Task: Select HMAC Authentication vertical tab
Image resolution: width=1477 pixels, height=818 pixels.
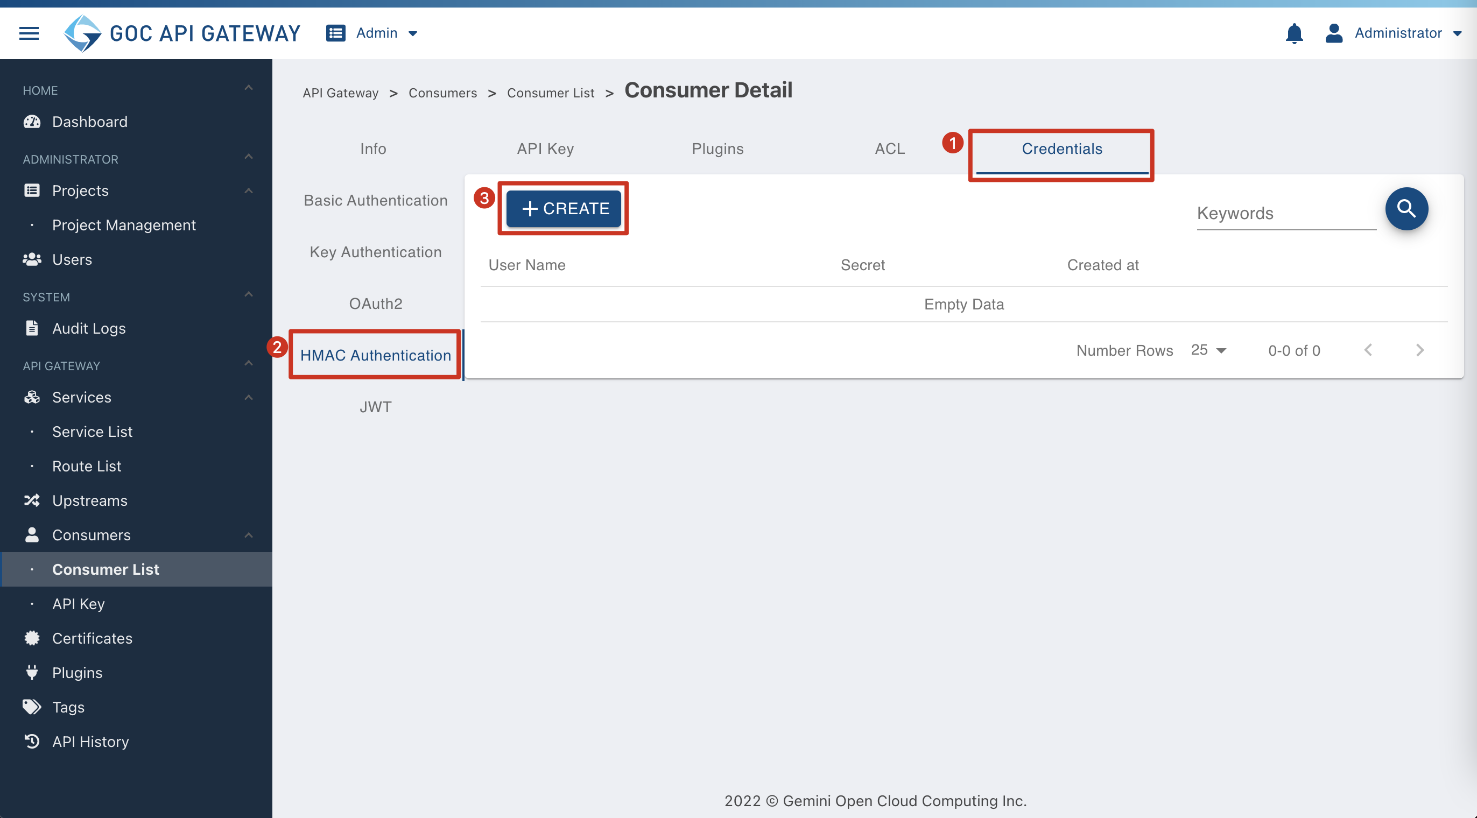Action: click(x=376, y=355)
